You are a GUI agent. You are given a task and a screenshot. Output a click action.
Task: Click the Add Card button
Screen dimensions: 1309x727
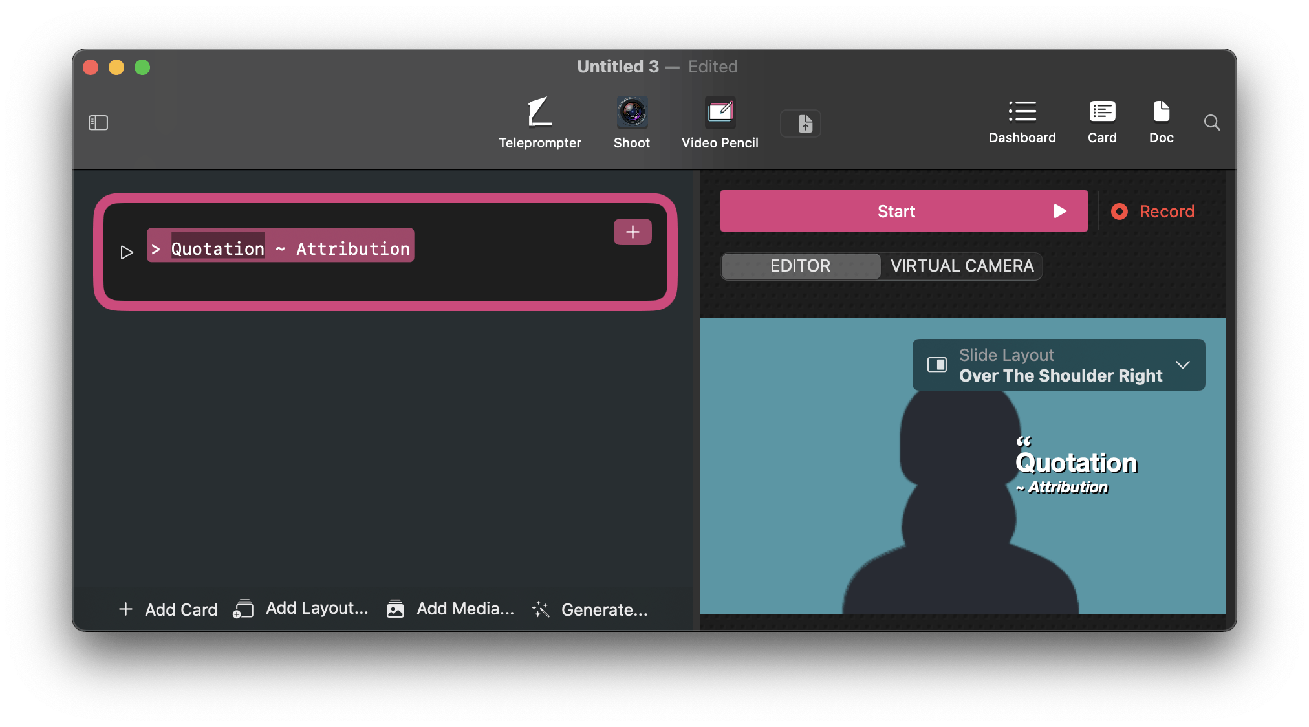[x=168, y=609]
